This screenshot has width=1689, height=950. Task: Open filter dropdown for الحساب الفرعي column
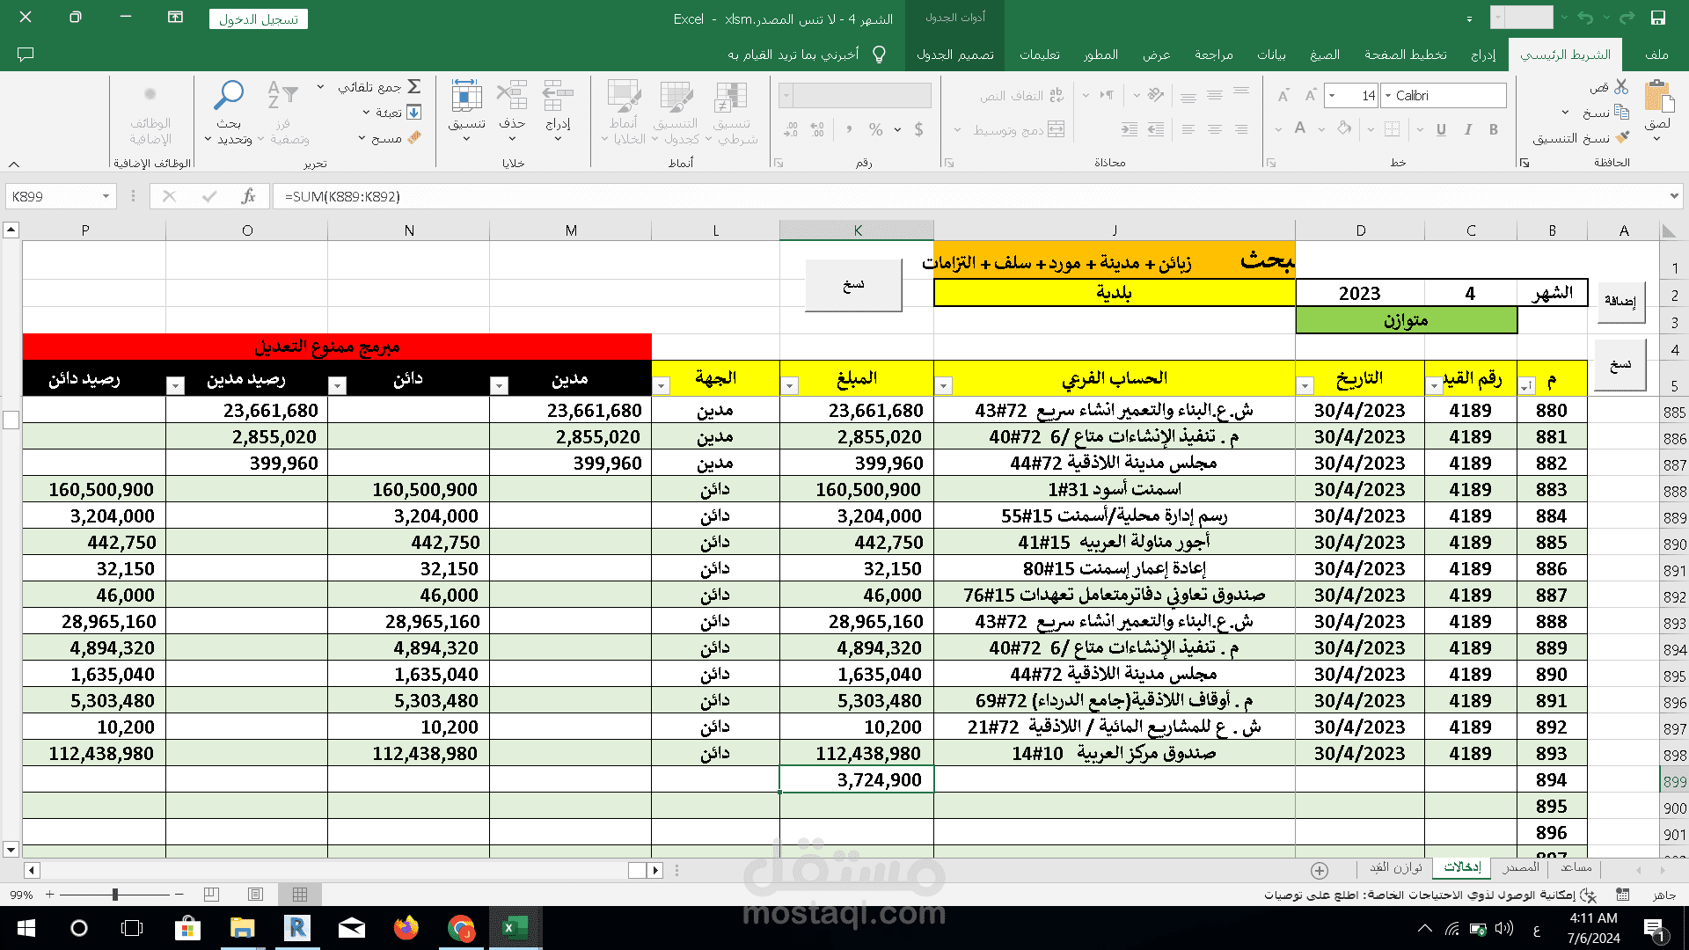943,385
